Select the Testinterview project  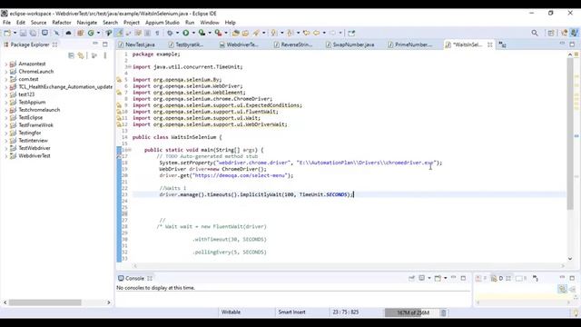pyautogui.click(x=33, y=141)
